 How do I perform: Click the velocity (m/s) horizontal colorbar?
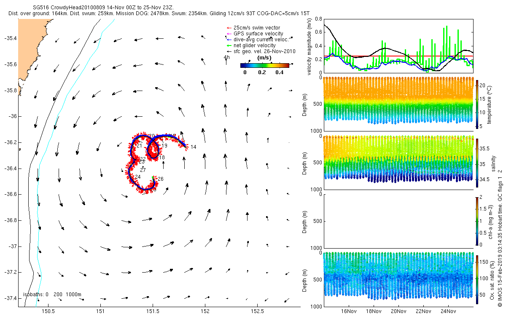pos(265,65)
